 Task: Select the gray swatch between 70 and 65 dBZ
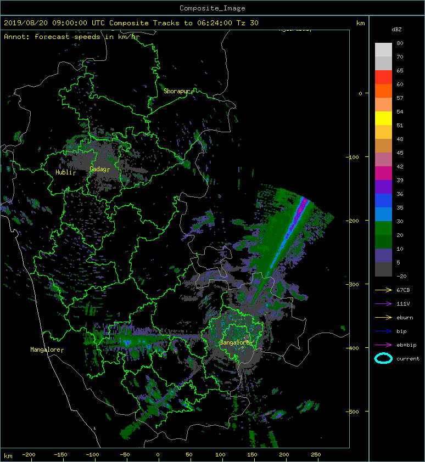pos(383,63)
